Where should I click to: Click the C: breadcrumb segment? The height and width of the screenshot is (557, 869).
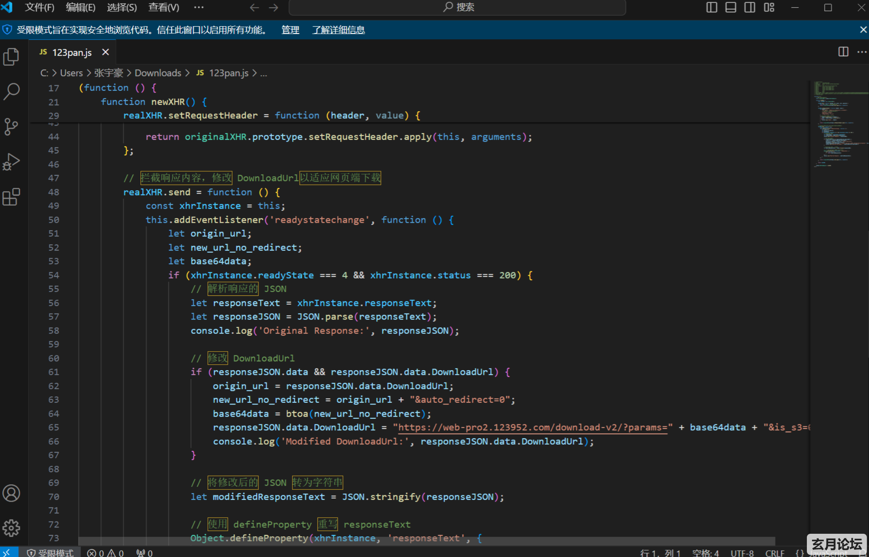coord(44,73)
